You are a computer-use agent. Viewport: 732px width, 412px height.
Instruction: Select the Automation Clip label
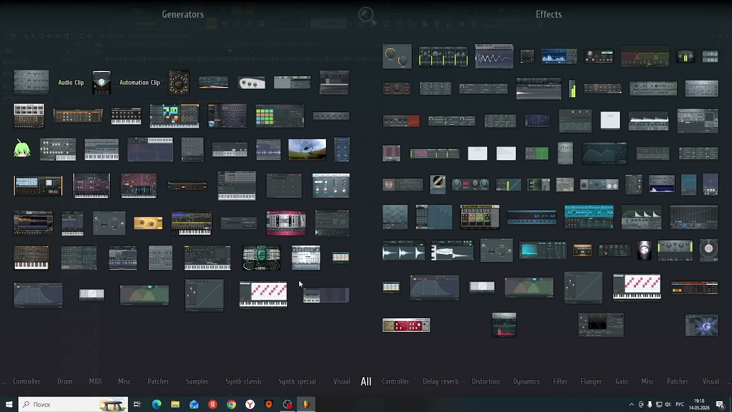[x=140, y=82]
